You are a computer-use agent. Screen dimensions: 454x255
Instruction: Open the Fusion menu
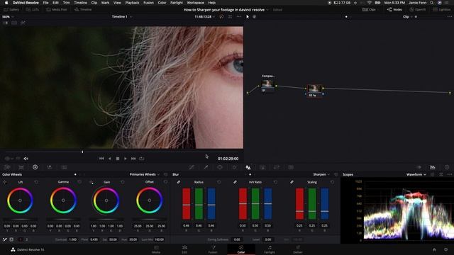coord(148,3)
